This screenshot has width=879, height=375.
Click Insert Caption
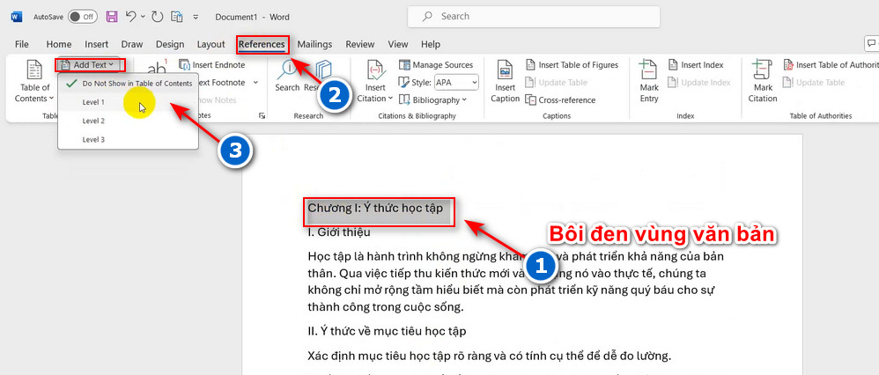coord(505,82)
